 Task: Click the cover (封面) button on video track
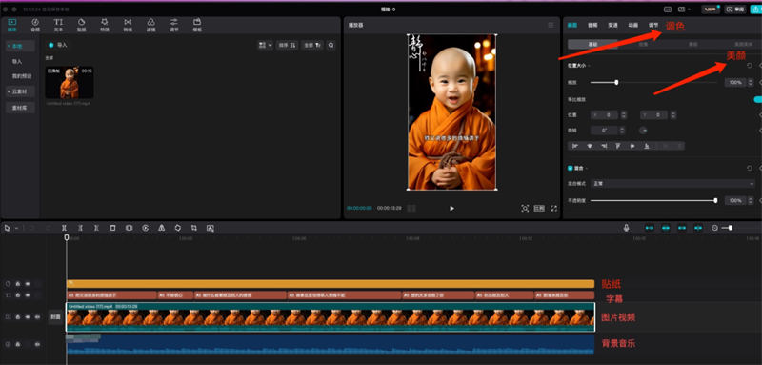point(55,317)
